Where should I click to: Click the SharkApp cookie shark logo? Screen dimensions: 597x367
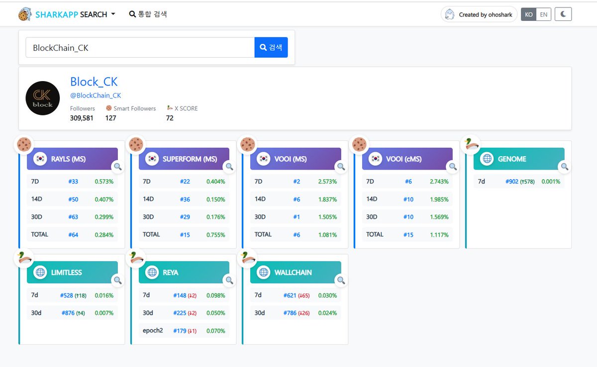[x=25, y=14]
